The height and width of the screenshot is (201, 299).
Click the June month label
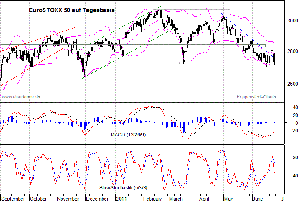(258, 199)
